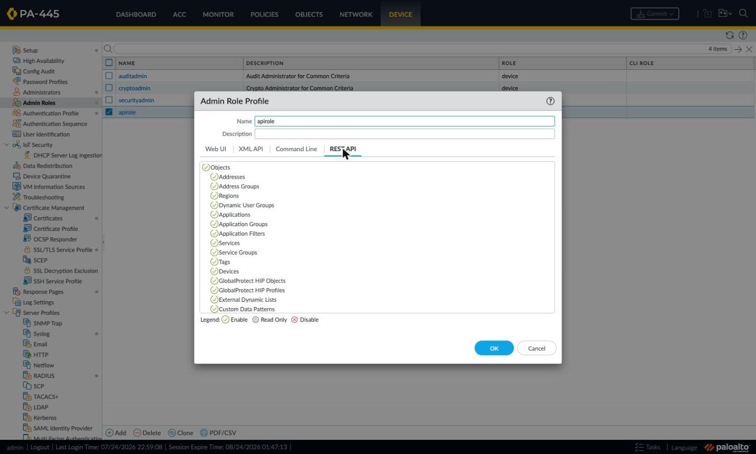Click the Logout link in the status bar

click(40, 447)
